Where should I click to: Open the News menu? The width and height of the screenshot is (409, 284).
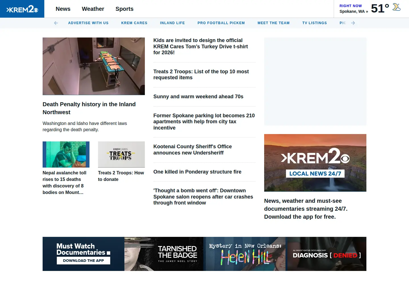(63, 9)
